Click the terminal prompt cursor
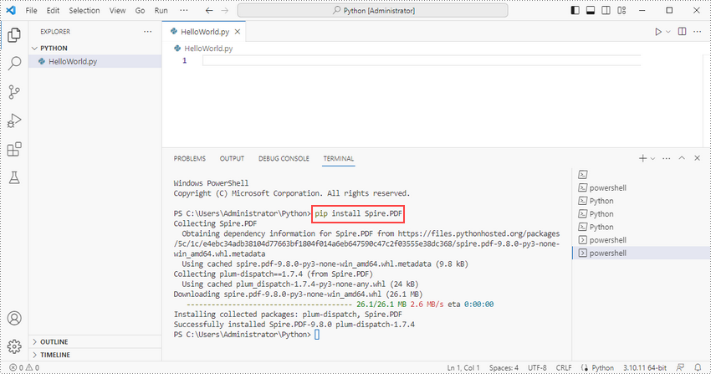The width and height of the screenshot is (711, 374). (317, 335)
